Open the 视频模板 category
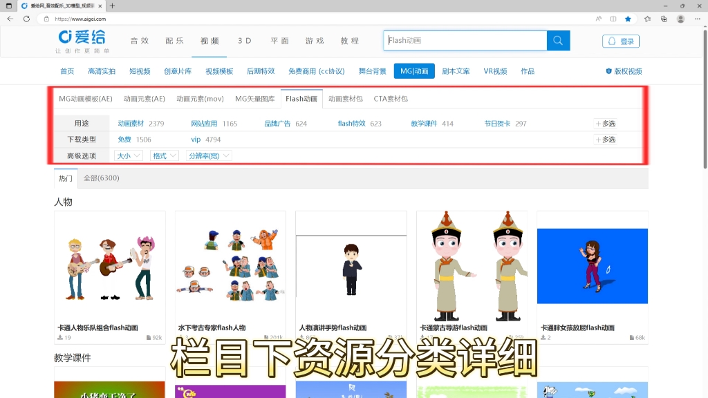The height and width of the screenshot is (398, 708). click(219, 71)
